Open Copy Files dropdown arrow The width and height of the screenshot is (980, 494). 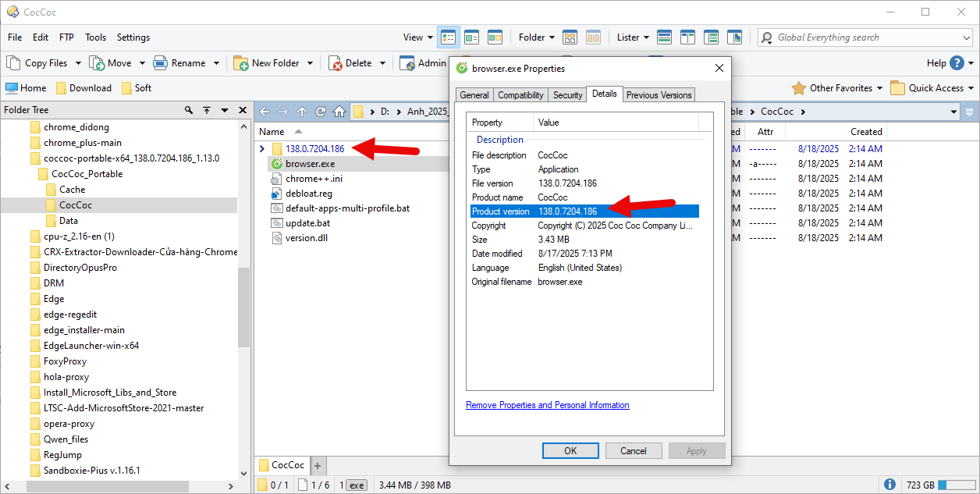[76, 63]
